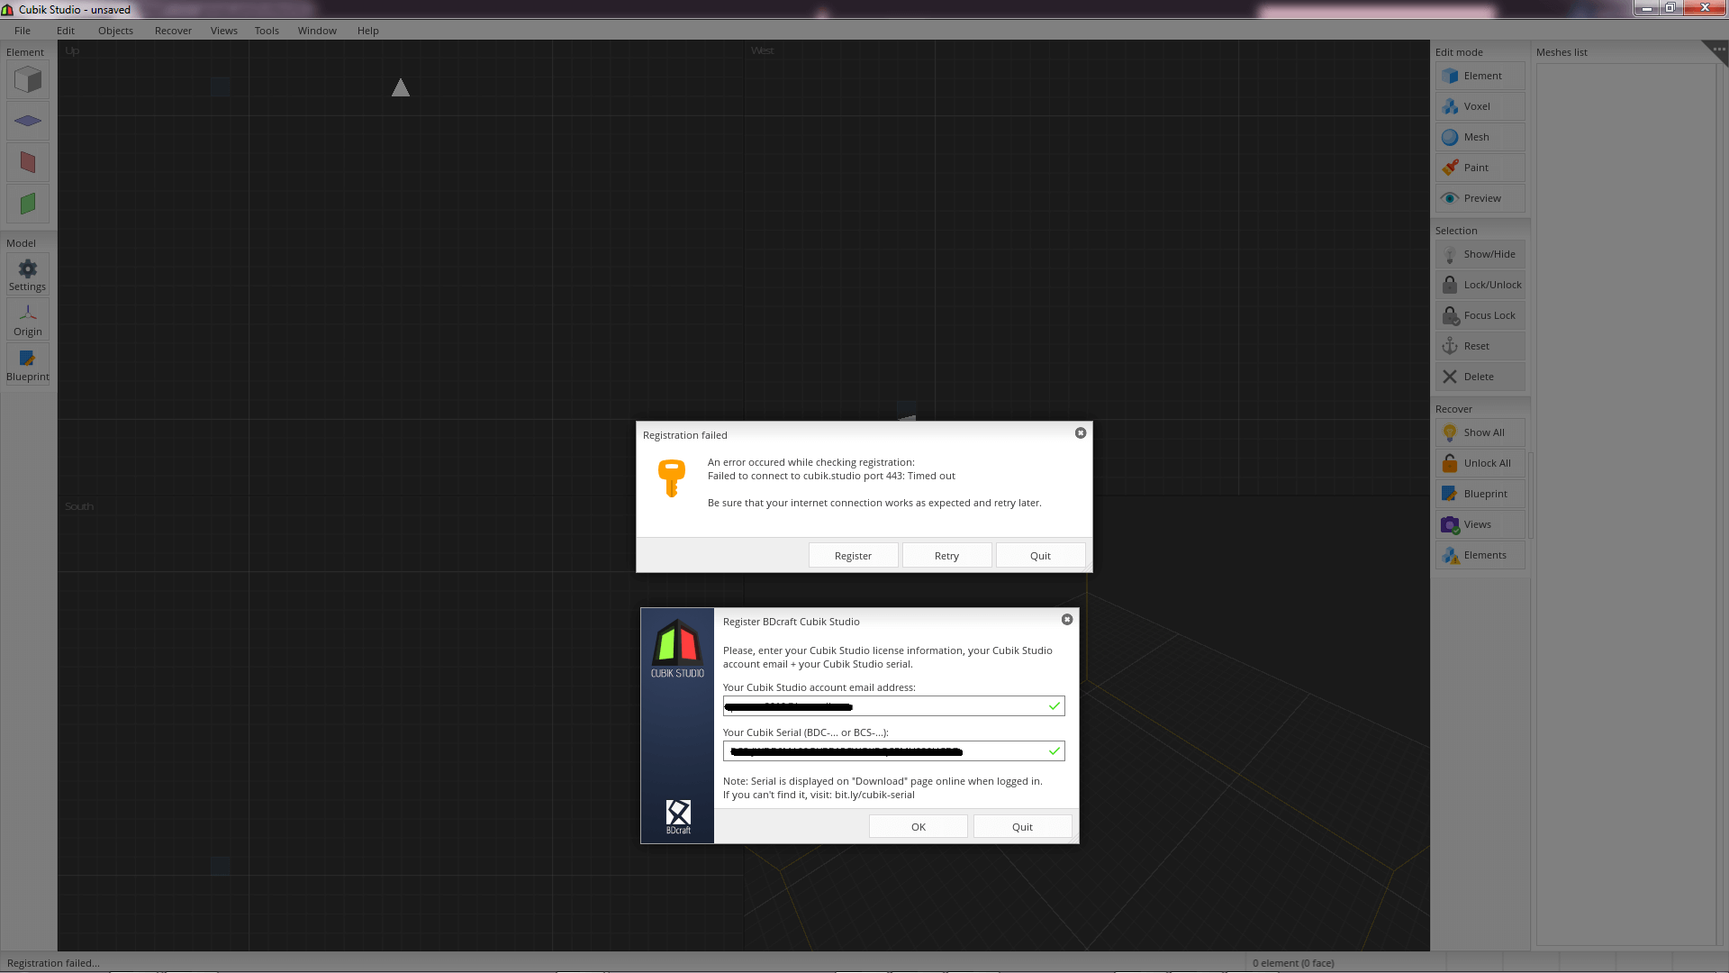Open model Settings gear
The height and width of the screenshot is (973, 1729).
coord(28,275)
